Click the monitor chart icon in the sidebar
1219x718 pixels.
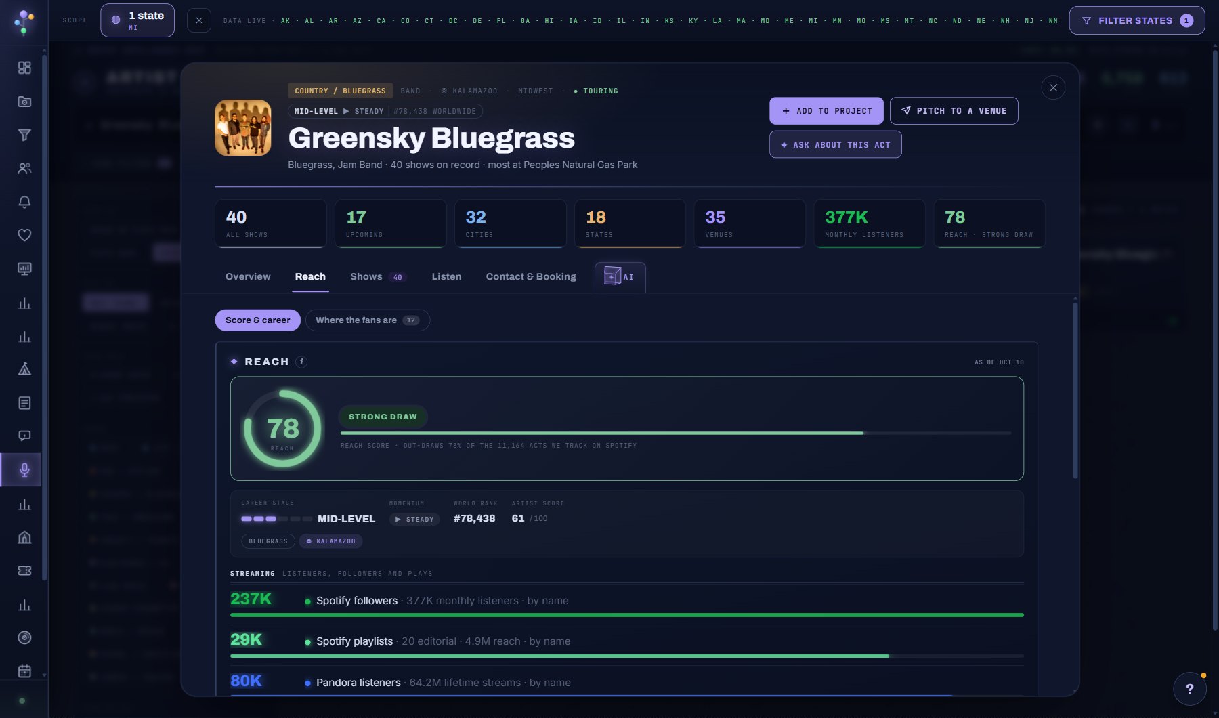24,269
